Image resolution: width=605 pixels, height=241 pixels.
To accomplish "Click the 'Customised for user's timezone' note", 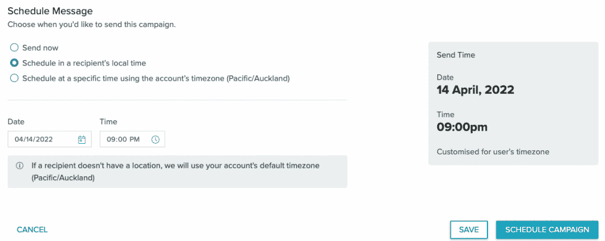I will pos(493,152).
